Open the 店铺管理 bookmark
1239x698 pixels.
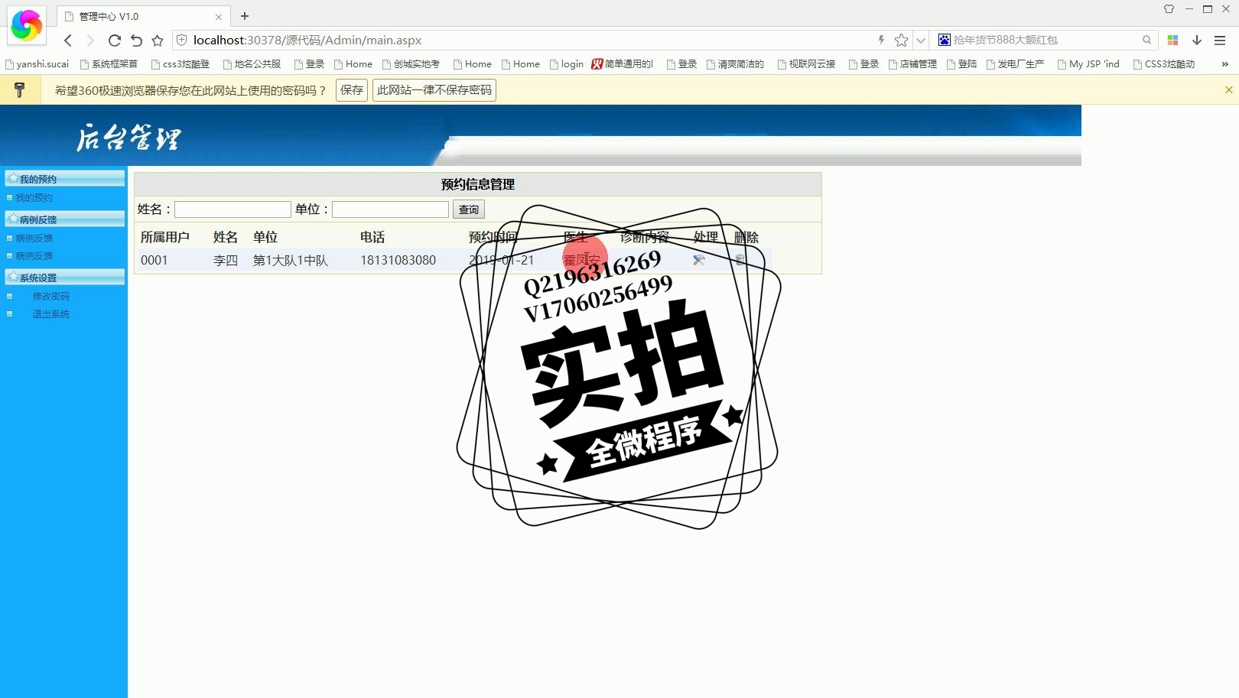click(x=913, y=64)
